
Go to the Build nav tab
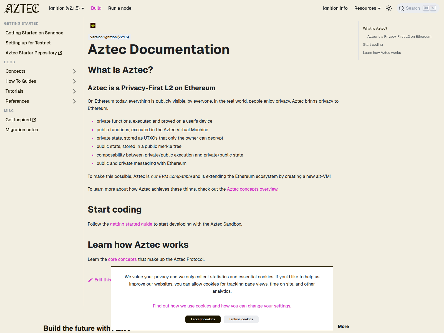tap(96, 8)
